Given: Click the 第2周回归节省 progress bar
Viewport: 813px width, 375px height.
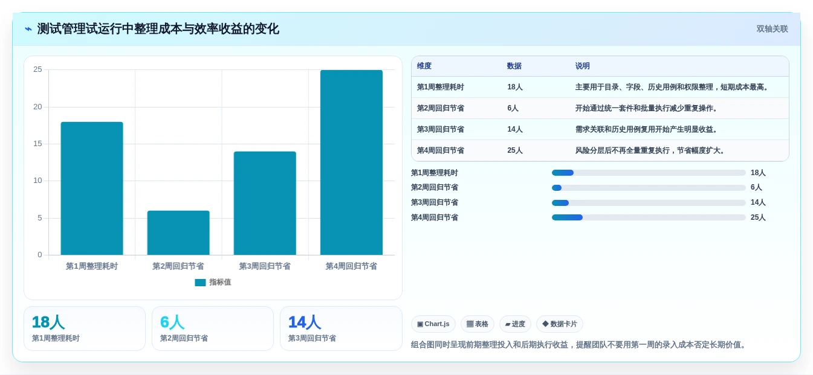Looking at the screenshot, I should tap(649, 188).
